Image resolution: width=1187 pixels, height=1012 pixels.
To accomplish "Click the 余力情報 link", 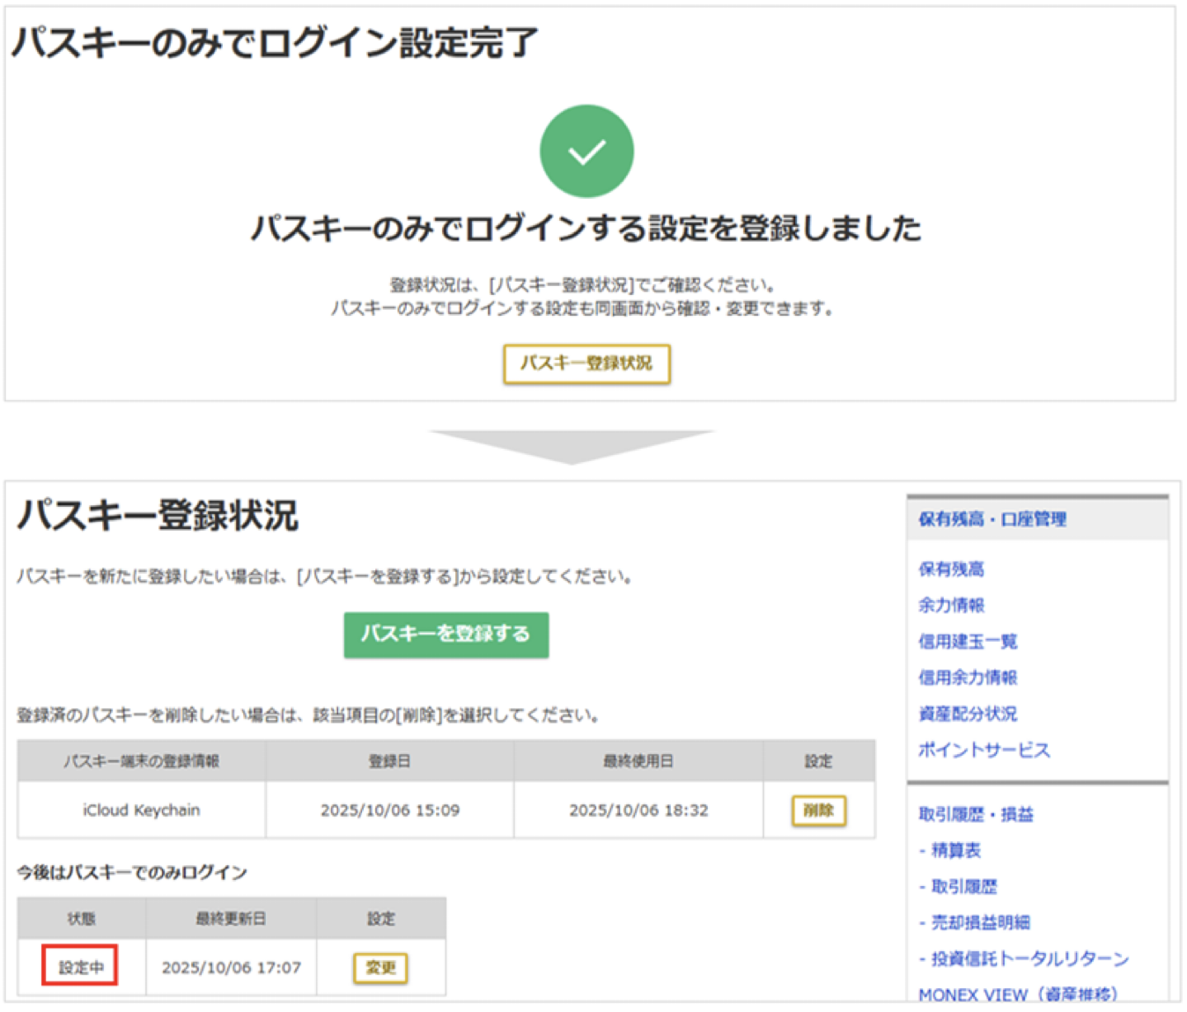I will 952,605.
